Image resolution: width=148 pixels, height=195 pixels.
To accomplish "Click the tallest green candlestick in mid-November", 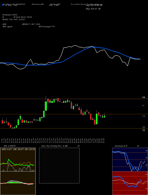I will [46, 106].
